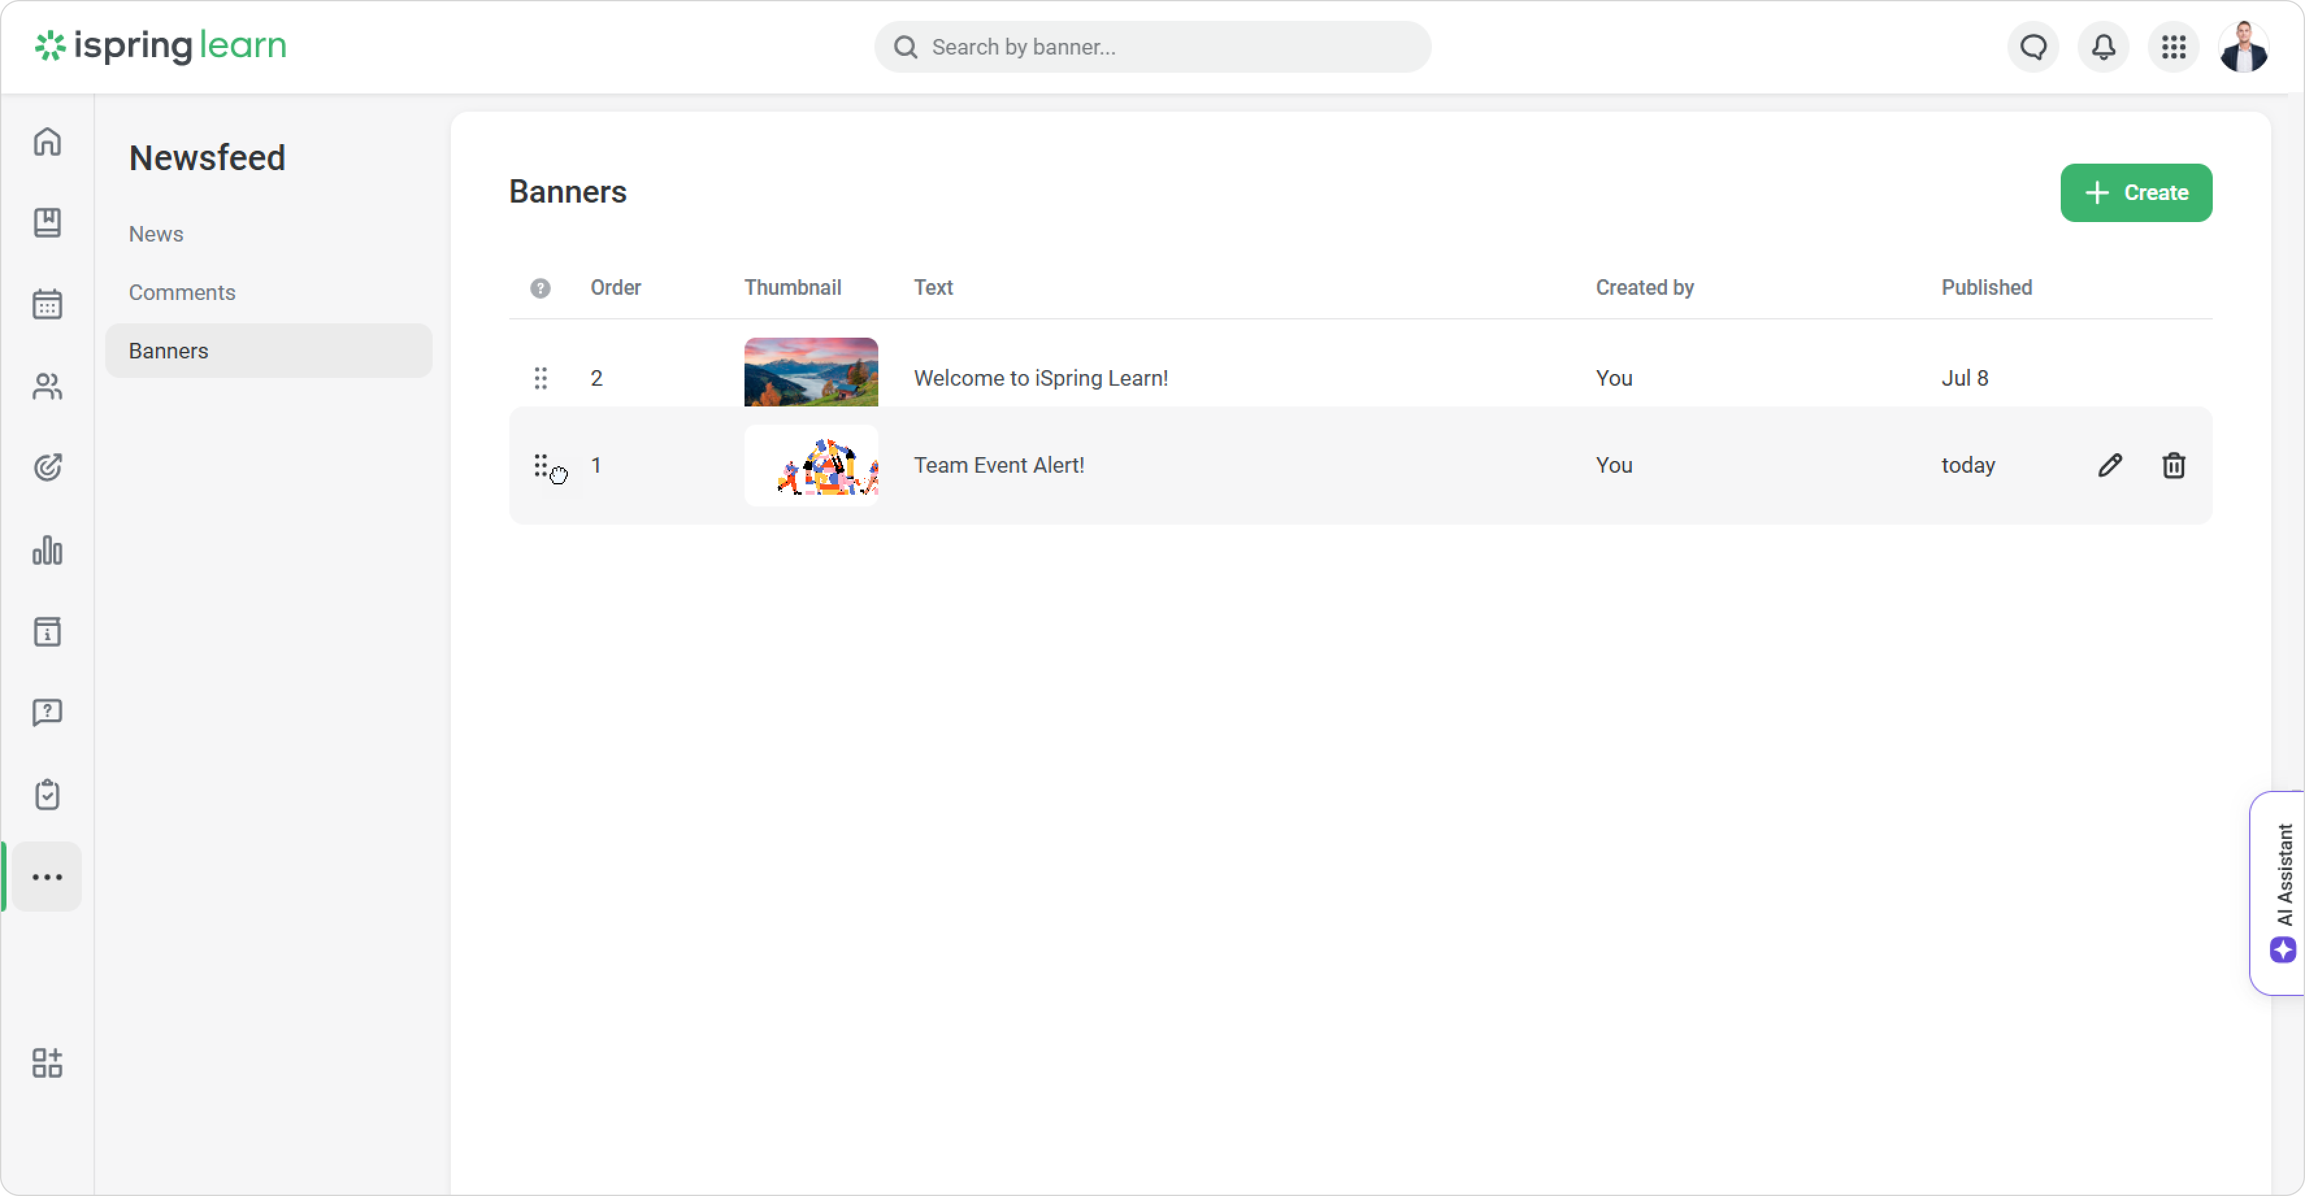Open the chat messages icon in header
The width and height of the screenshot is (2305, 1196).
tap(2033, 47)
